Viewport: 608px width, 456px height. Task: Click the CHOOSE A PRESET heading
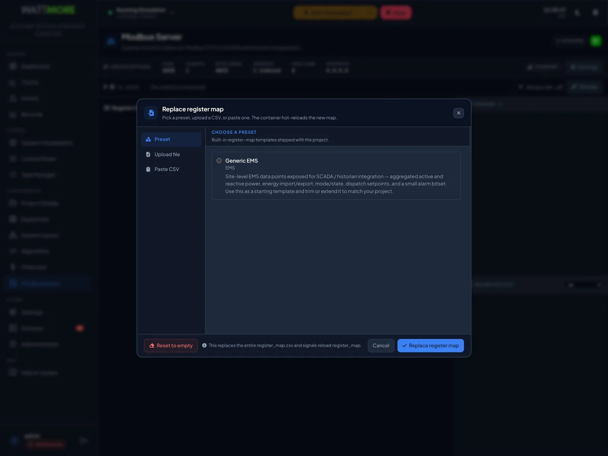point(234,132)
